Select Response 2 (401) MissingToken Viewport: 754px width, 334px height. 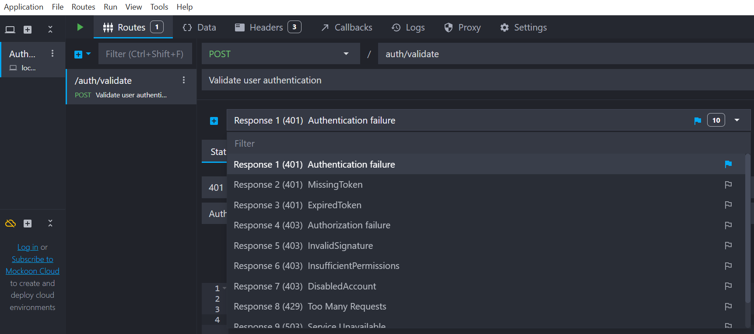[x=486, y=185]
